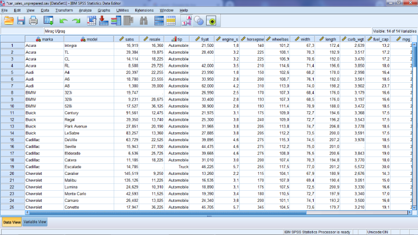This screenshot has height=235, width=418.
Task: Select the curb_wgt column header
Action: (353, 39)
